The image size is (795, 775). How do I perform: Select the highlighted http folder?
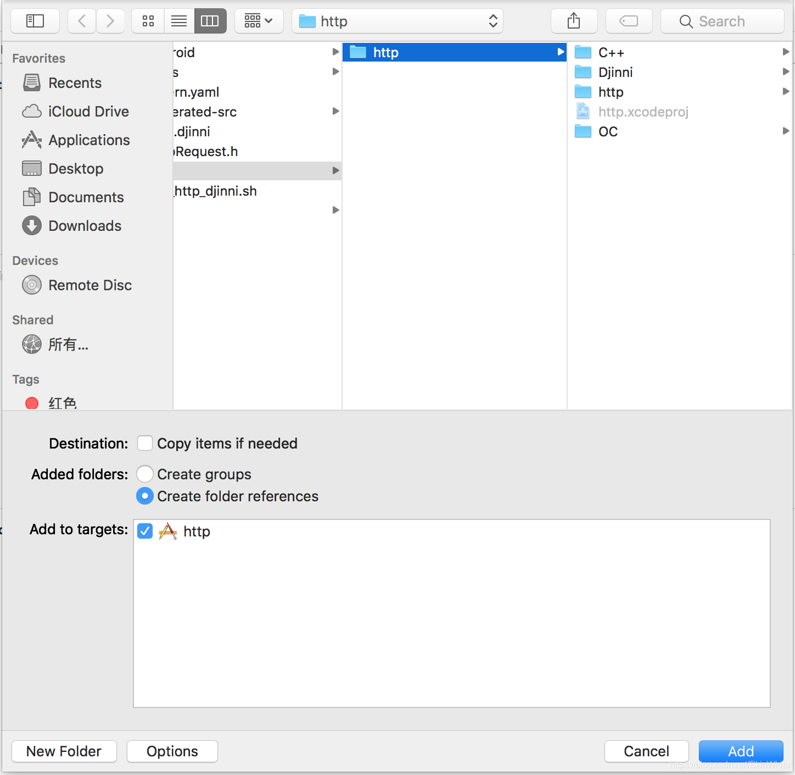pos(455,52)
